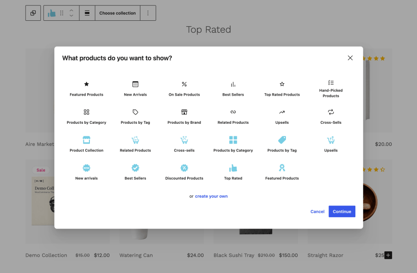Screen dimensions: 417x273
Task: Click the Demo Collection product title
Action: (46, 255)
